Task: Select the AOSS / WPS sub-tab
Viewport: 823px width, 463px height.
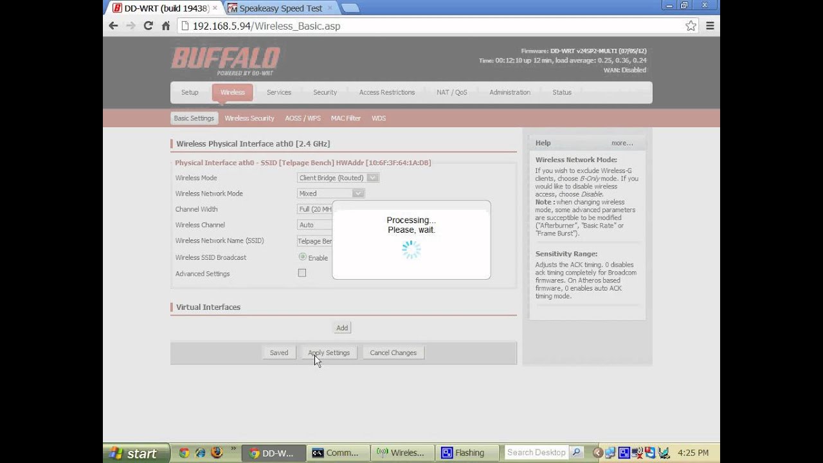Action: click(302, 118)
